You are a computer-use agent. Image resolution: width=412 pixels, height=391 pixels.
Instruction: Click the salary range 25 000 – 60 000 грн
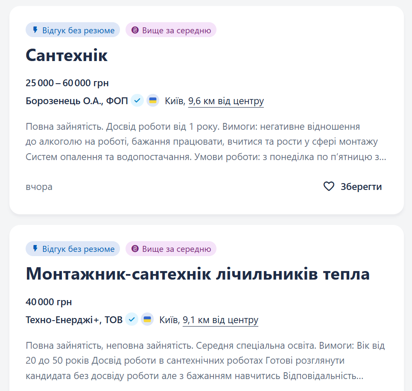[67, 83]
